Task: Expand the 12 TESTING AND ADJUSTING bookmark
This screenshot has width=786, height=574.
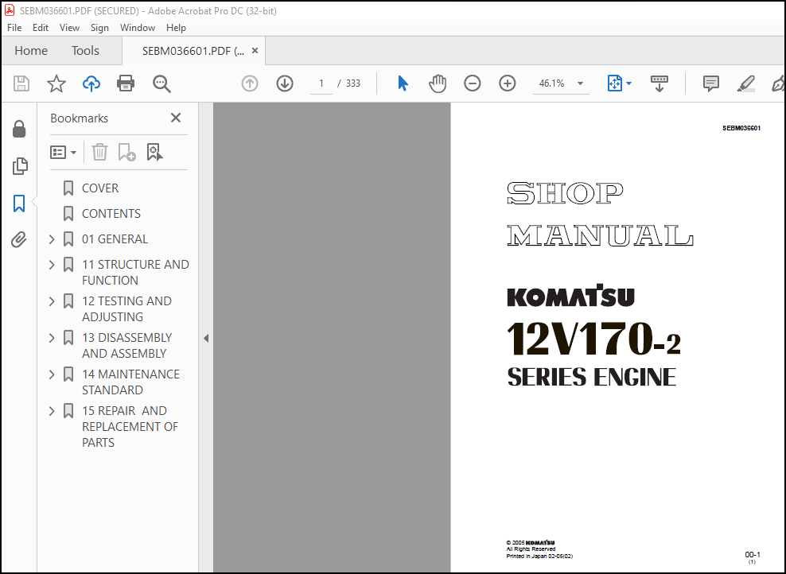Action: coord(52,301)
